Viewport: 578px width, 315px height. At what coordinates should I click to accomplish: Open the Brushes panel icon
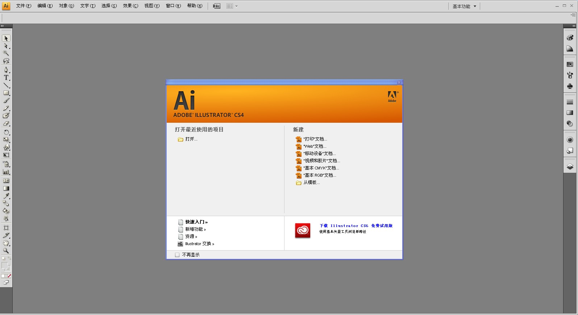tap(570, 75)
